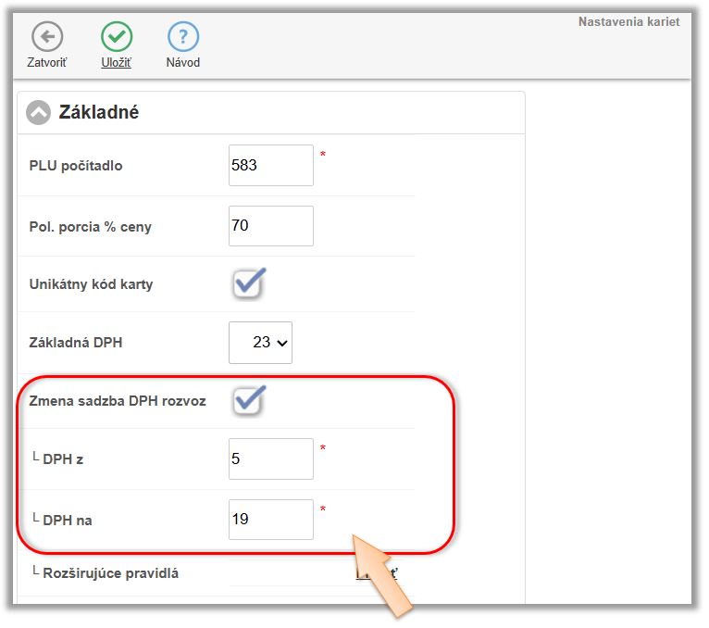Focus the Pol. porcia % ceny field
Viewport: 709px width, 628px height.
[x=270, y=226]
